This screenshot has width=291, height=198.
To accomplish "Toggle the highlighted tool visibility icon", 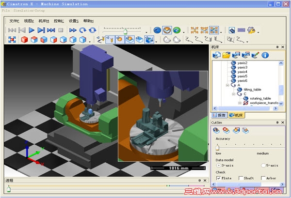I will coord(110,40).
